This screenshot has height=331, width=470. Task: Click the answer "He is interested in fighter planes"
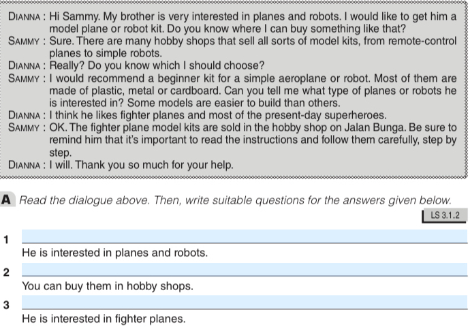[x=104, y=319]
